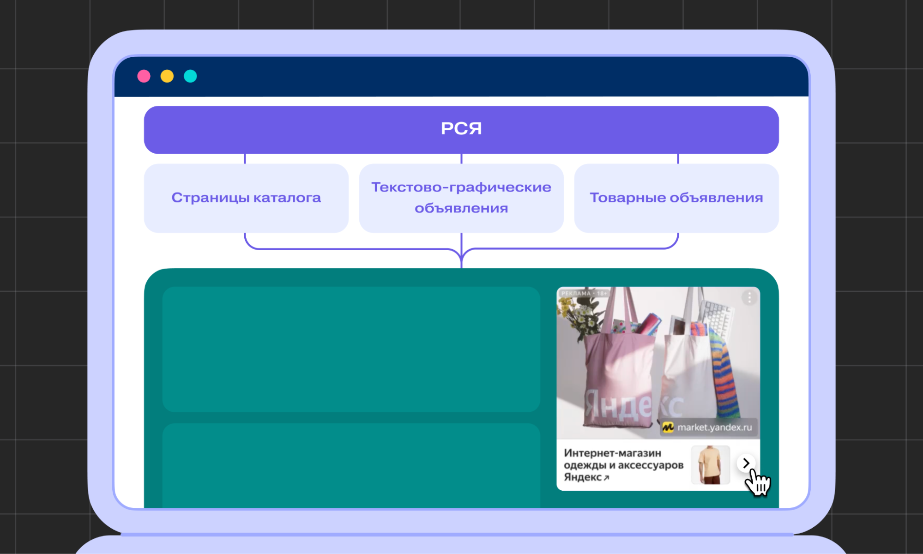Image resolution: width=923 pixels, height=554 pixels.
Task: Click the РСЯ header banner
Action: [461, 129]
